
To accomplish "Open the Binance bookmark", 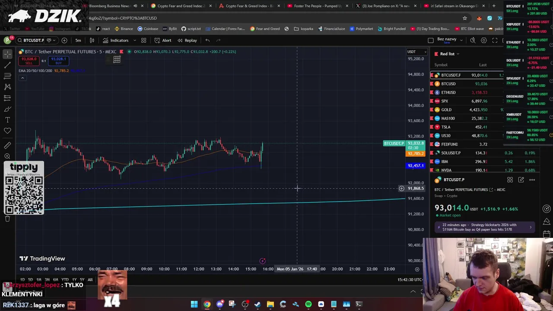I will pos(124,29).
